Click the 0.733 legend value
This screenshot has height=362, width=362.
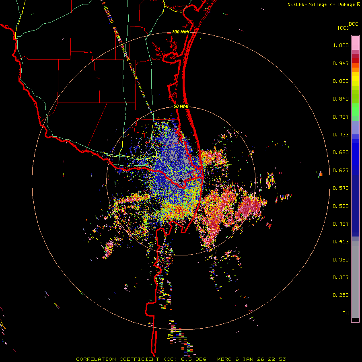(341, 135)
